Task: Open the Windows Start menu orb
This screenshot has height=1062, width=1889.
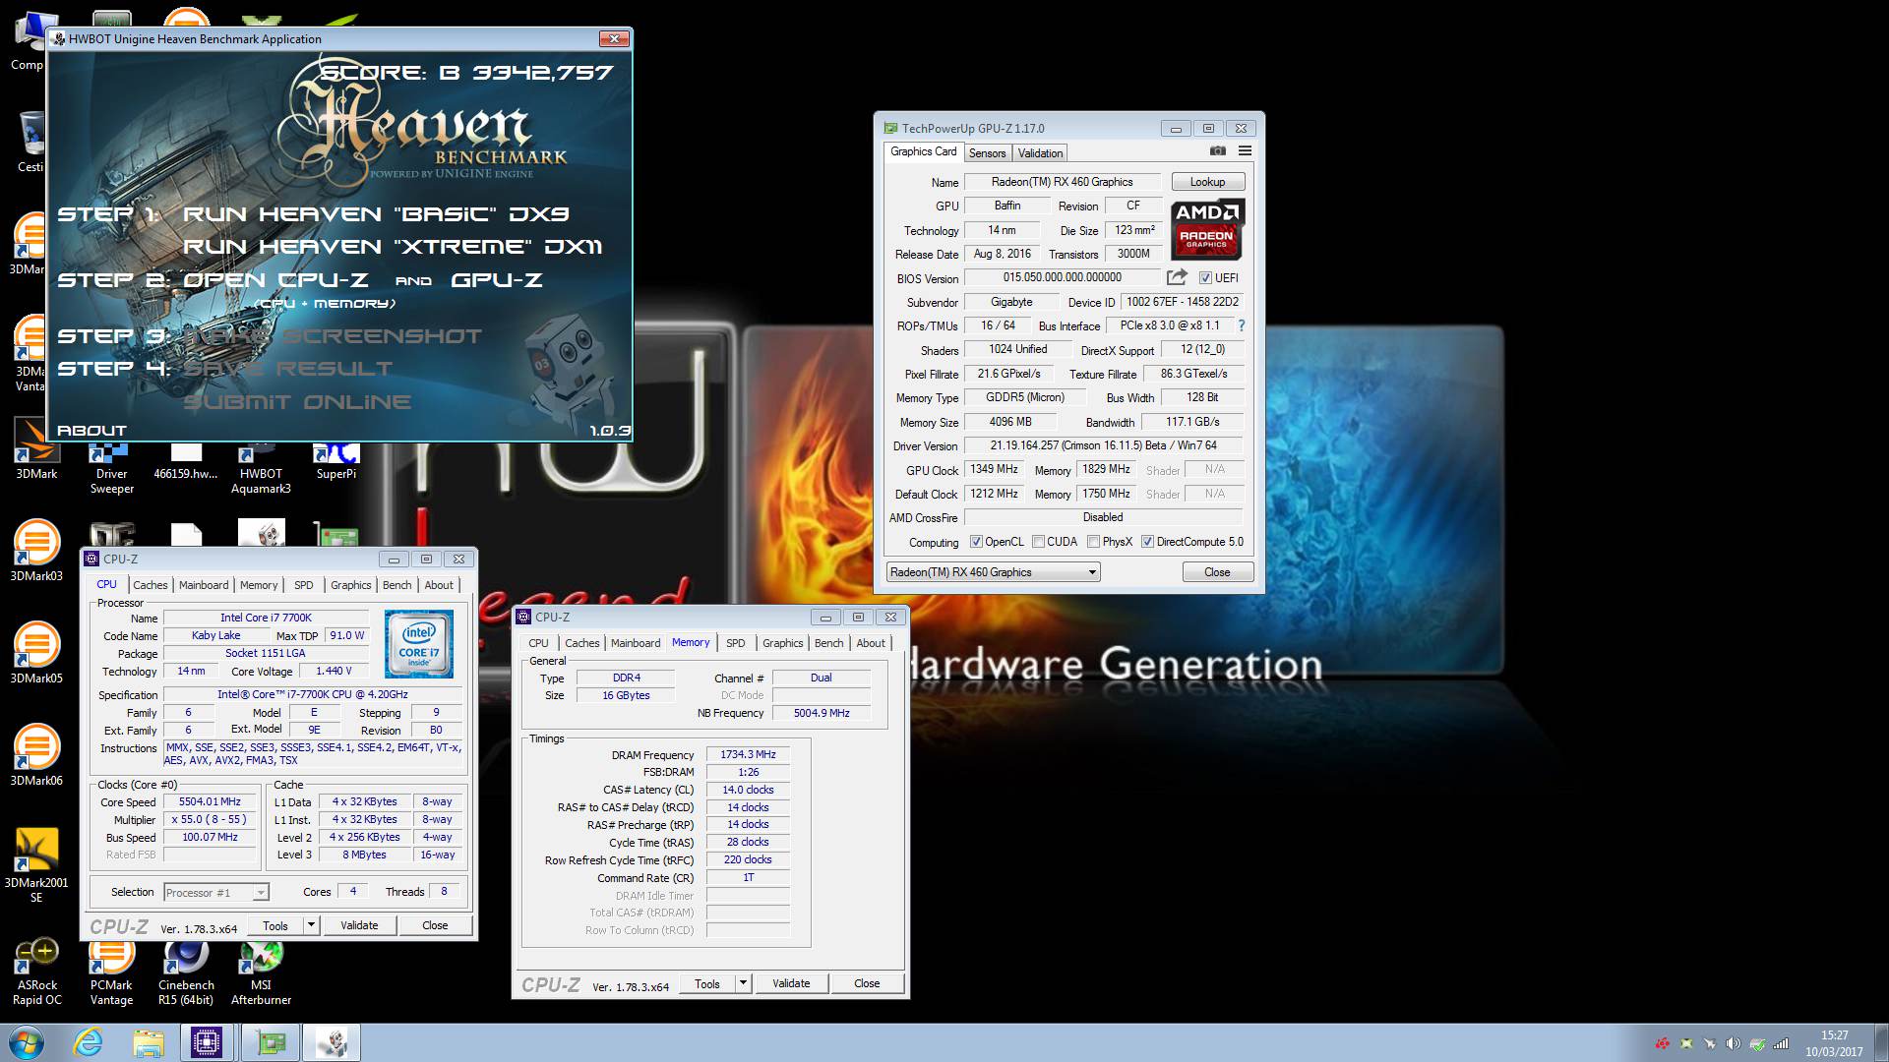Action: [x=26, y=1042]
